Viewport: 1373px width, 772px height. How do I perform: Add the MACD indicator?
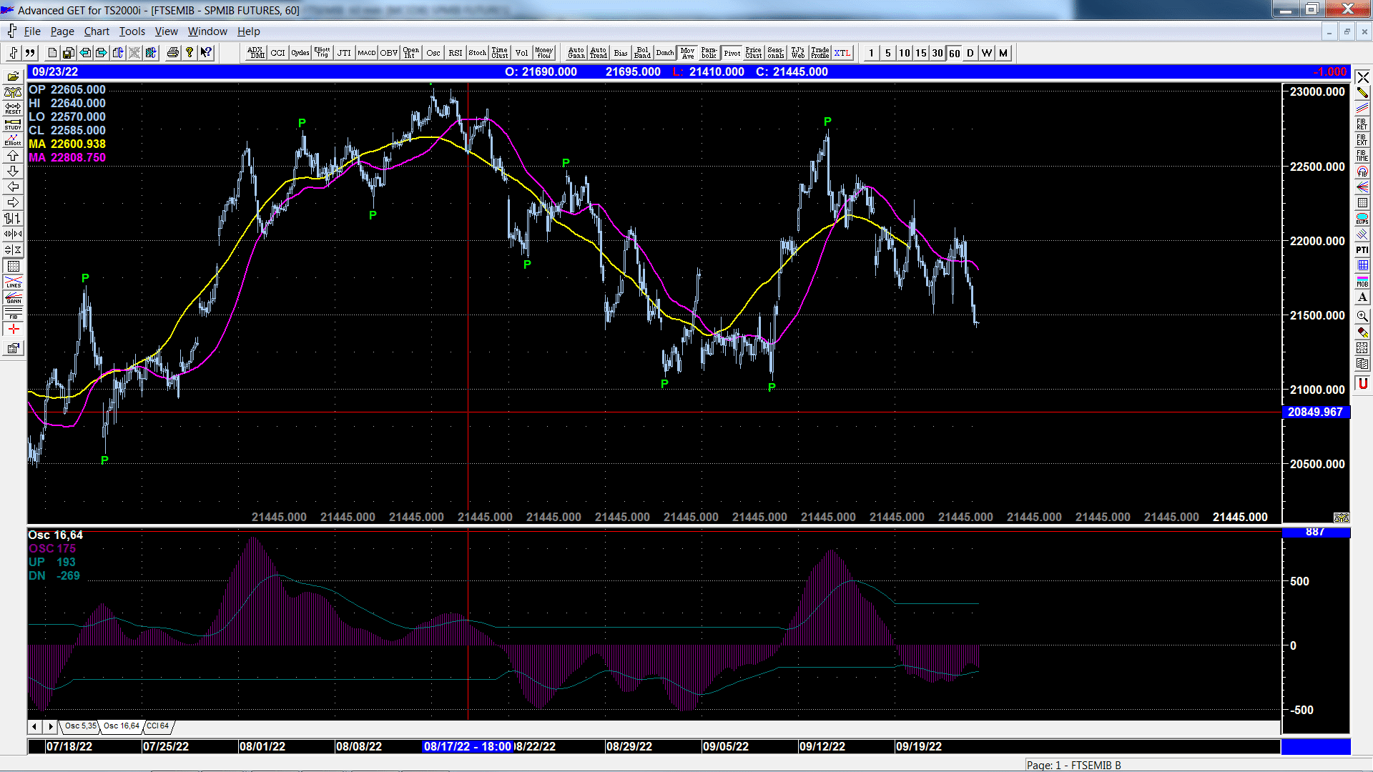(367, 53)
